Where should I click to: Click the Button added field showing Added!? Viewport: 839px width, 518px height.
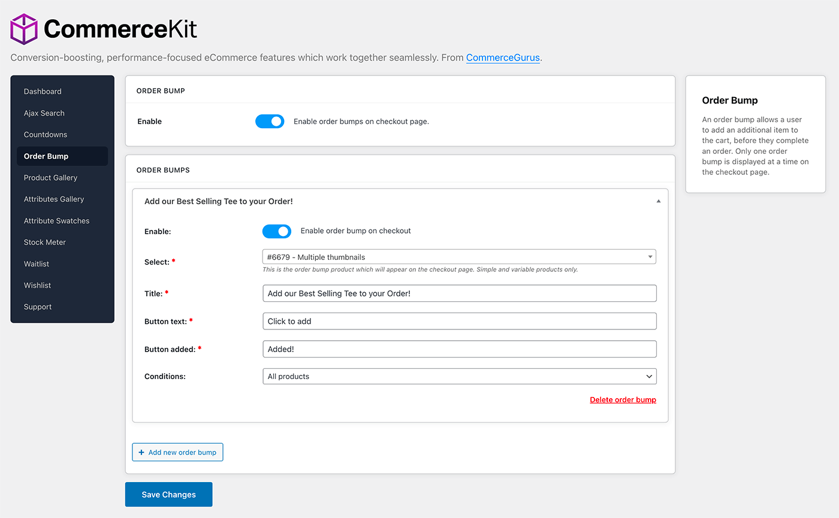pyautogui.click(x=459, y=349)
